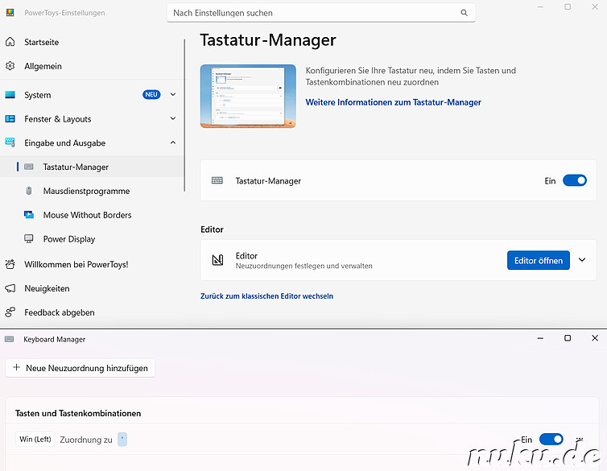This screenshot has width=607, height=471.
Task: Minimize the Keyboard Manager window
Action: (540, 338)
